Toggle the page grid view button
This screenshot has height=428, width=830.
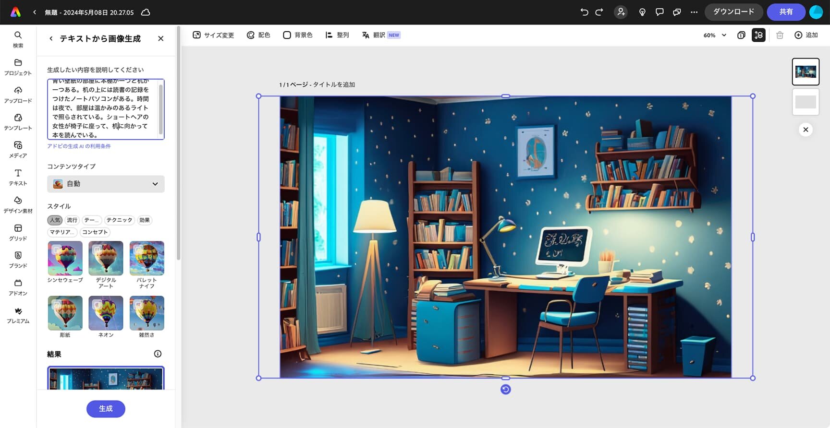point(758,35)
